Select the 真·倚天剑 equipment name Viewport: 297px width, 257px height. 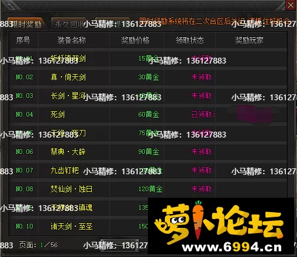point(68,77)
